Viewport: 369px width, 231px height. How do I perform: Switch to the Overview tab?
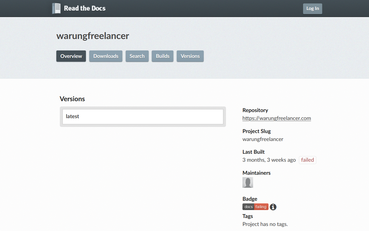click(x=71, y=56)
